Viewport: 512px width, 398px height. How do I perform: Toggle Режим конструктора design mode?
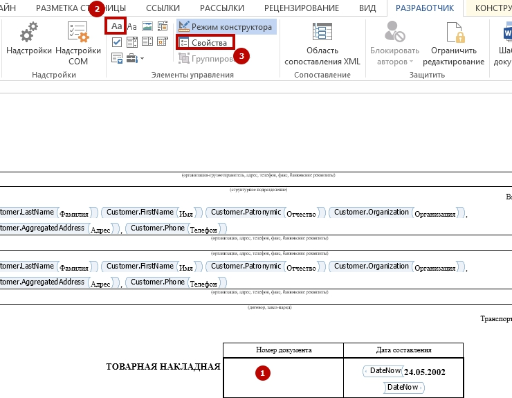click(226, 26)
